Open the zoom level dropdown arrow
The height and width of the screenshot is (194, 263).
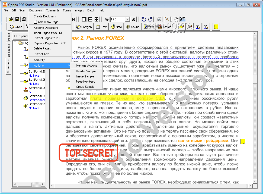pos(127,19)
